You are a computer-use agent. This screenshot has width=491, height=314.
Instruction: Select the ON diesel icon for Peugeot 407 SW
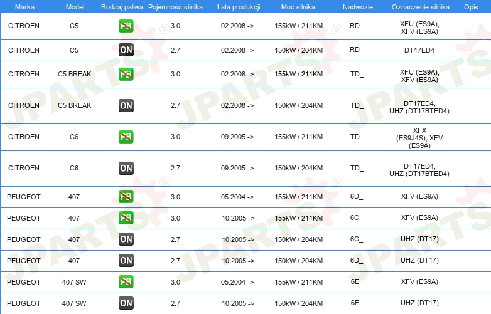point(126,303)
